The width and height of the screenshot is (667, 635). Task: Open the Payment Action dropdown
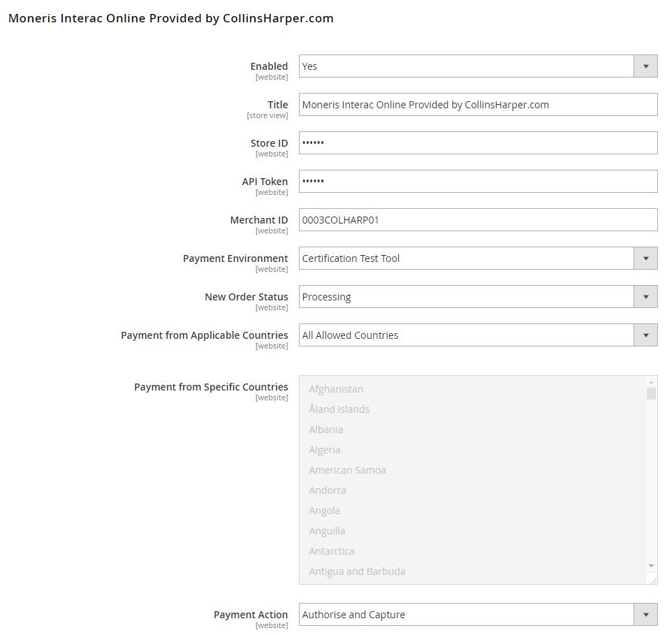click(x=478, y=615)
